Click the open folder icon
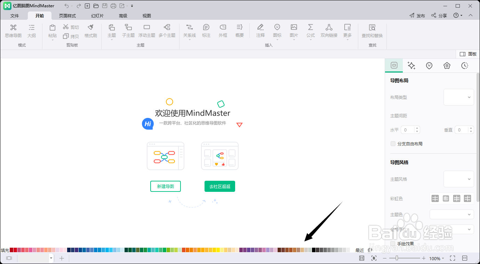 pos(96,6)
